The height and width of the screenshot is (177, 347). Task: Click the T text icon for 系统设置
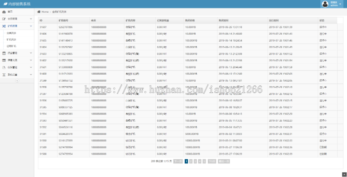tap(4, 75)
